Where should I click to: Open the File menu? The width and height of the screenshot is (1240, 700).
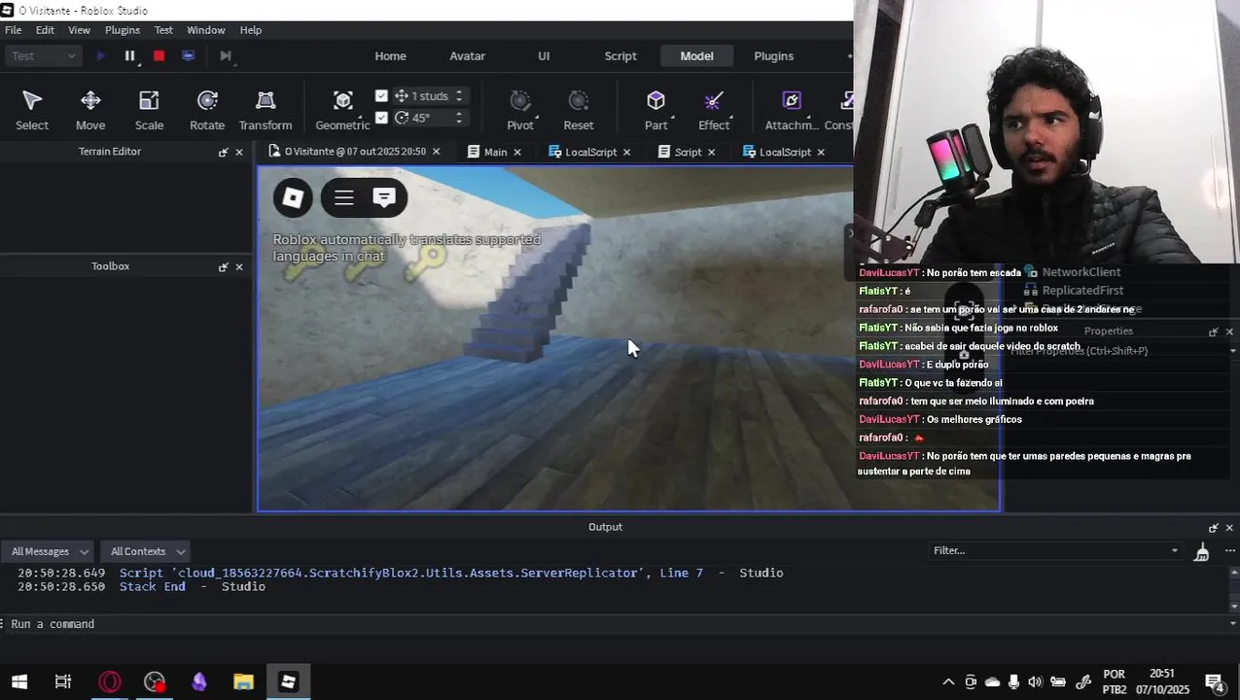click(14, 30)
